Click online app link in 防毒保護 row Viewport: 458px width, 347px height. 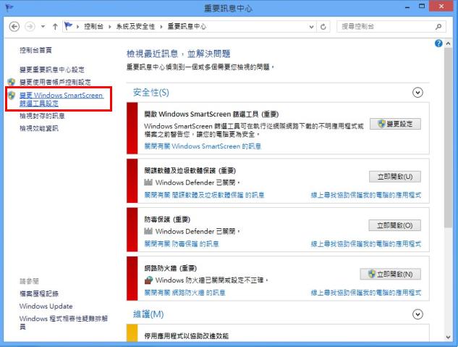pos(366,244)
